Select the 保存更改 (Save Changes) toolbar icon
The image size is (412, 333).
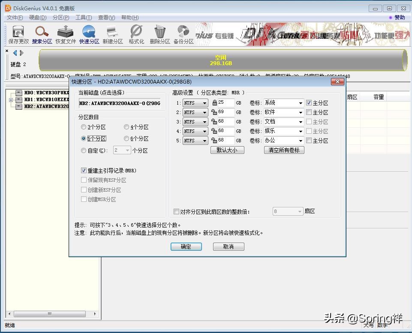(x=18, y=34)
